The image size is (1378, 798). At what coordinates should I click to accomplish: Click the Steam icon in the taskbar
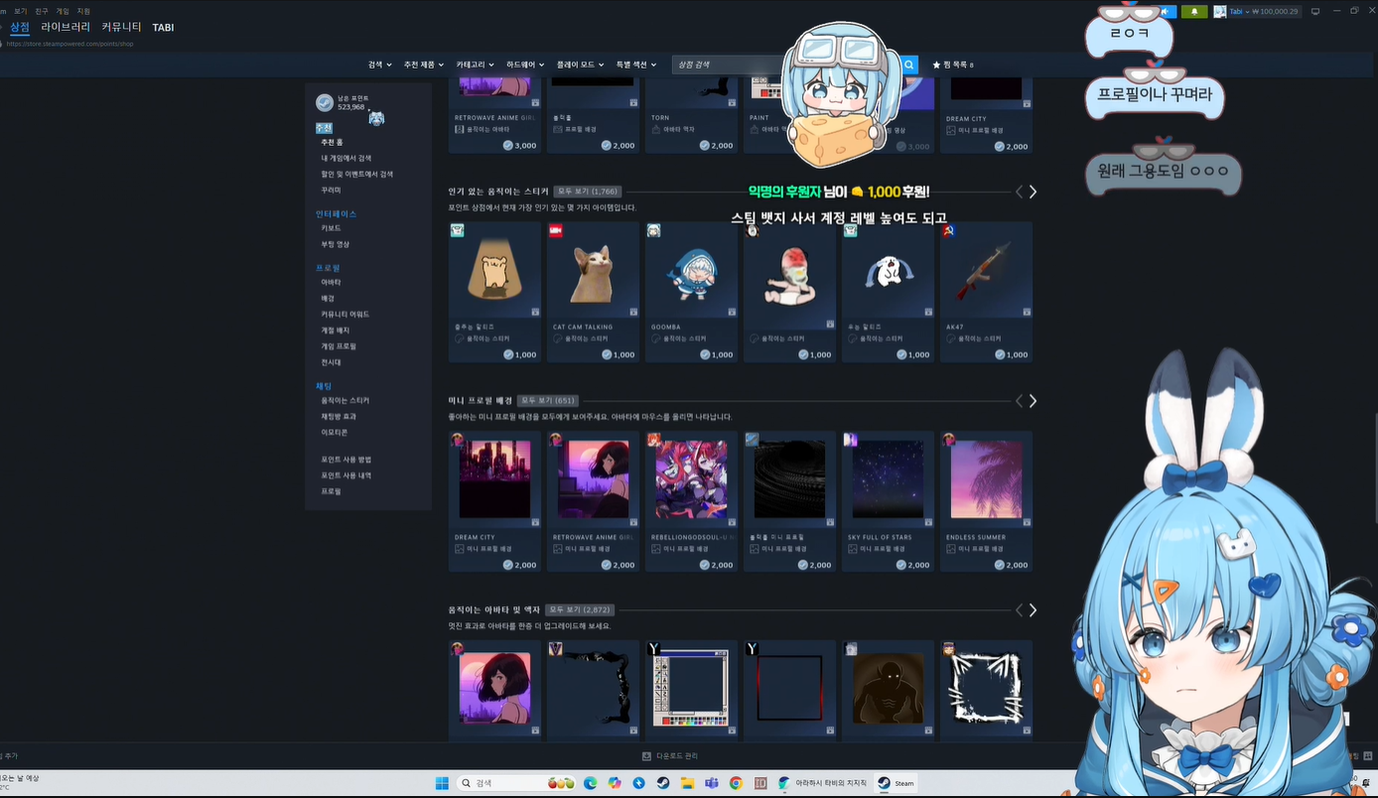point(662,783)
